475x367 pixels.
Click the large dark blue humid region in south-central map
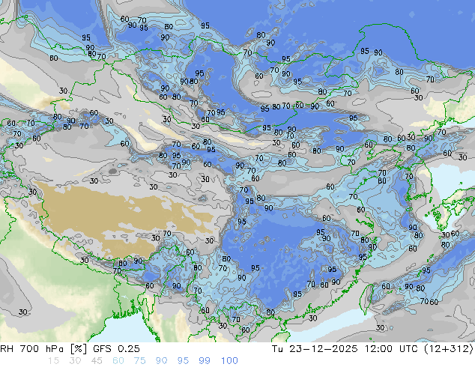277,247
